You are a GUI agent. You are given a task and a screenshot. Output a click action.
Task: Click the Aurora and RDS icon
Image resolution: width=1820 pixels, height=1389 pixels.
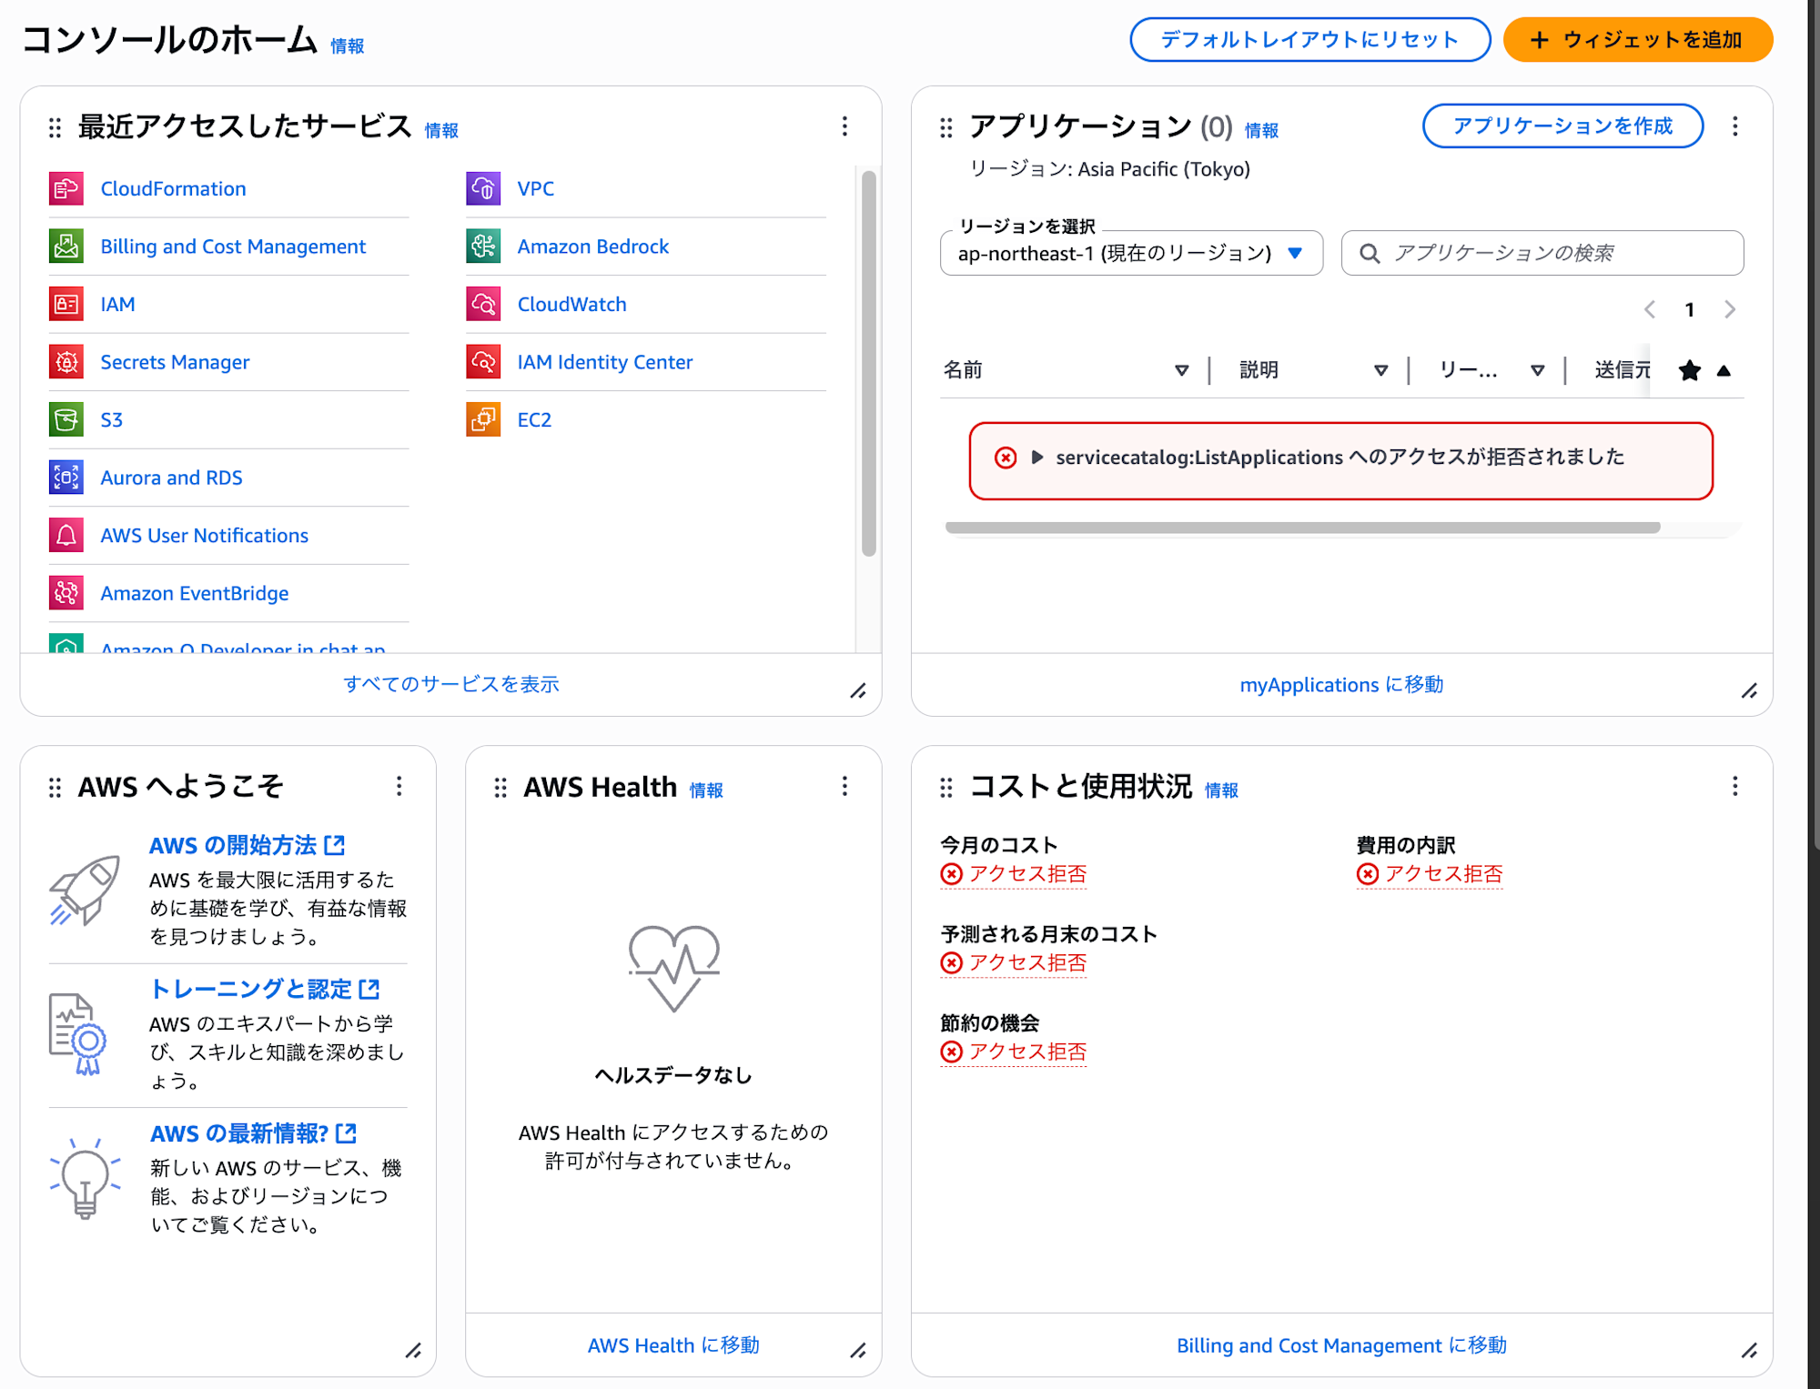[66, 478]
